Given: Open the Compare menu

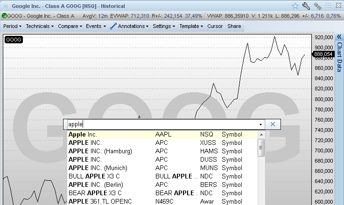Looking at the screenshot, I should [x=70, y=27].
